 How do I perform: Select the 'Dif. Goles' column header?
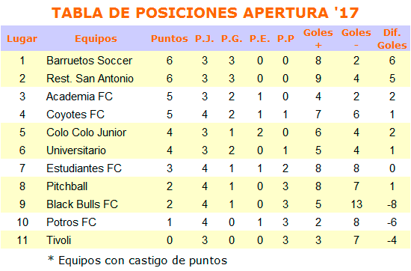tap(392, 39)
